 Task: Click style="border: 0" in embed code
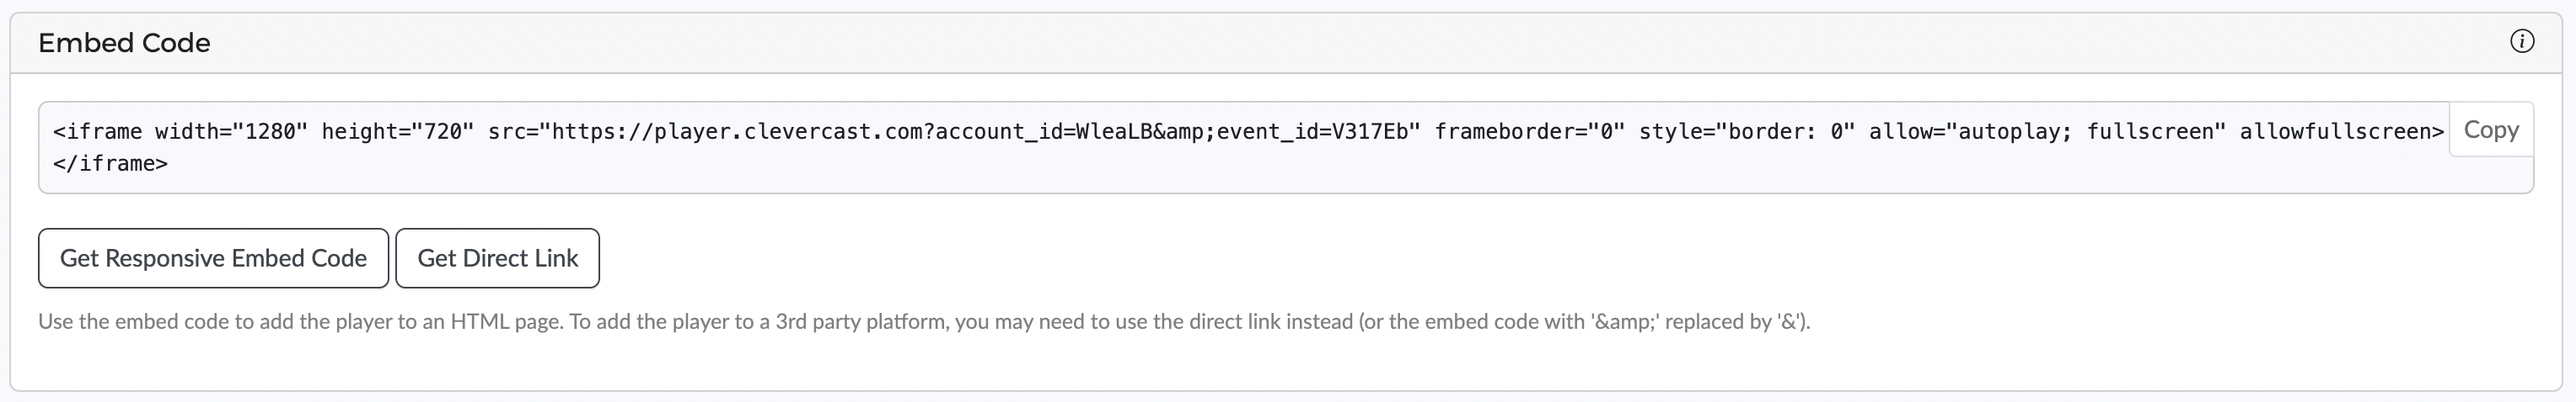(1747, 132)
